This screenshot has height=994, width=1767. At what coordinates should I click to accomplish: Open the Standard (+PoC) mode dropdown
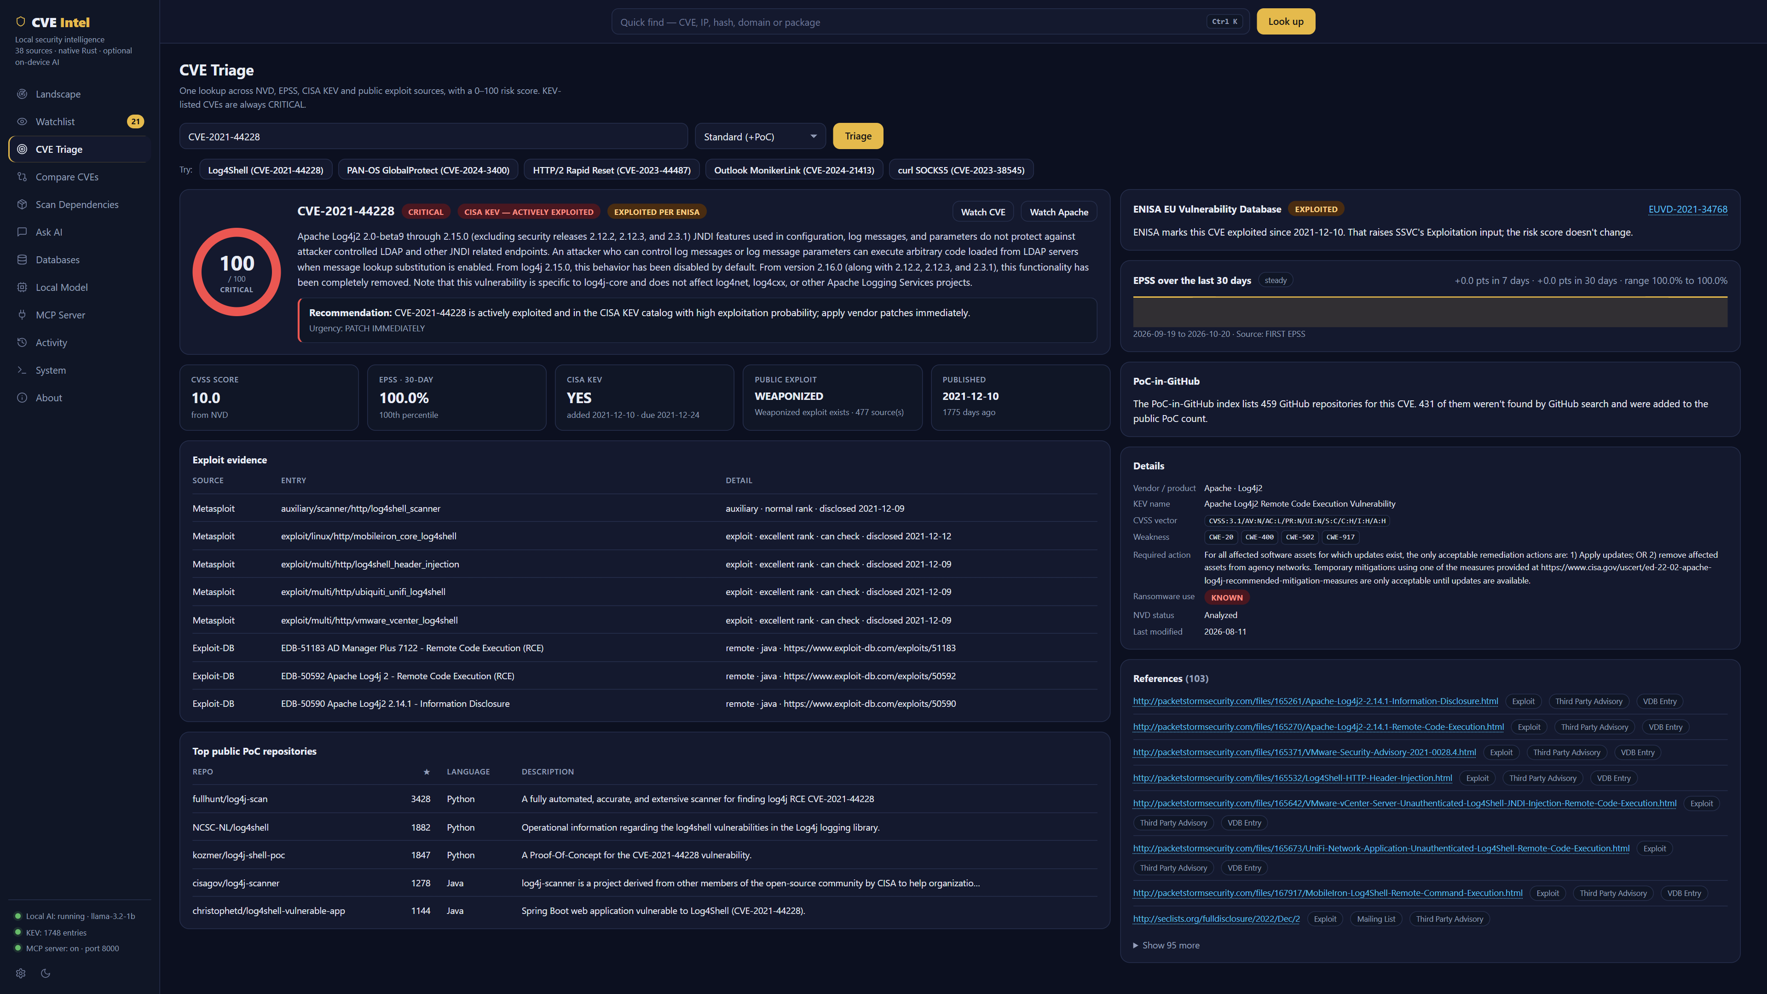pos(760,137)
